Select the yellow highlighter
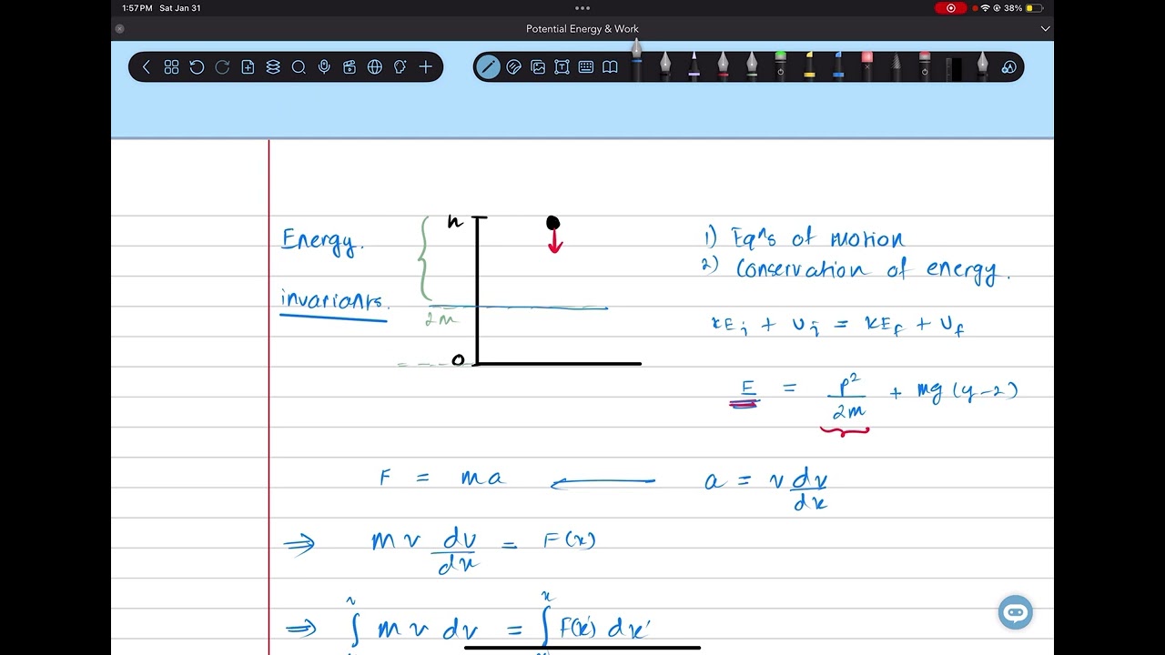 click(x=809, y=66)
